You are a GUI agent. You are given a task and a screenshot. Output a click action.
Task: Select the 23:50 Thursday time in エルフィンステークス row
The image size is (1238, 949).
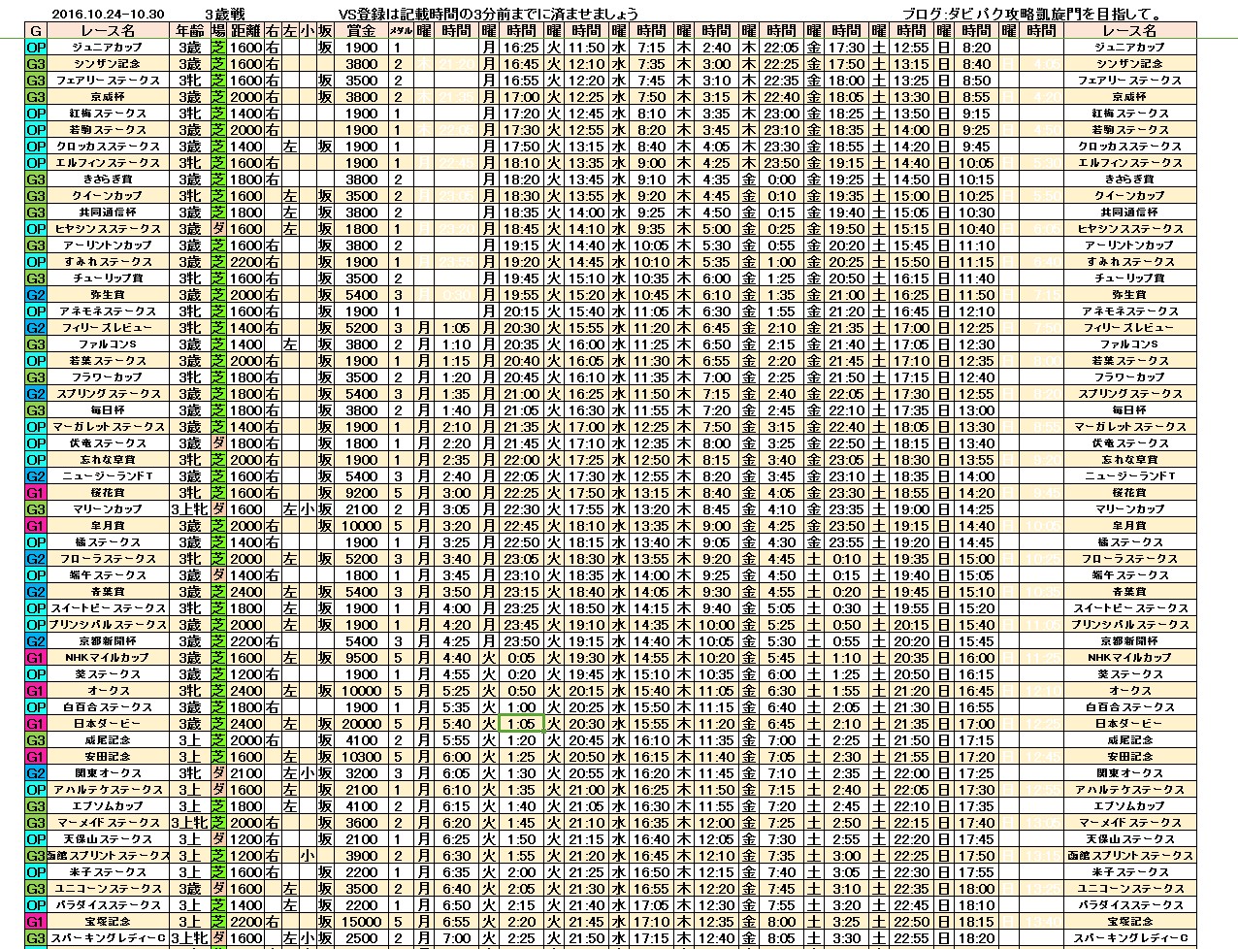tap(781, 163)
